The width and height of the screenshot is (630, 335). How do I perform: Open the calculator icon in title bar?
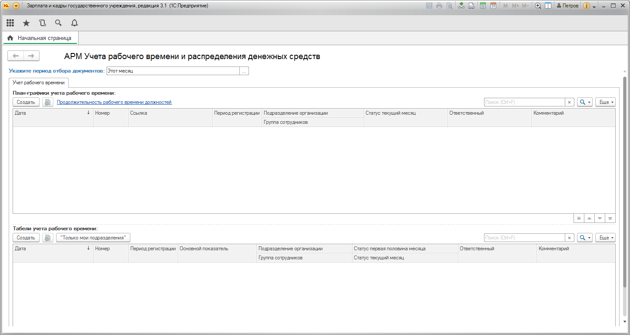(483, 6)
